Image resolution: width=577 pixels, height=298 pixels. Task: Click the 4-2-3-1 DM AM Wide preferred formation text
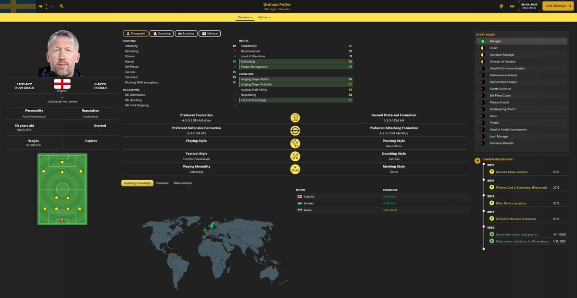point(196,120)
